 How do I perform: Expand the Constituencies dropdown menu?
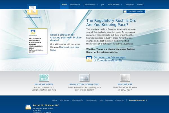(x=91, y=5)
